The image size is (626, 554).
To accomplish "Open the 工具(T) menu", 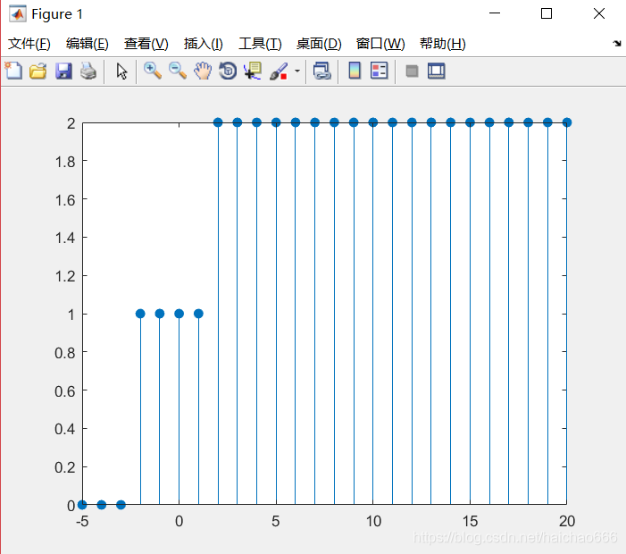I will [x=260, y=44].
